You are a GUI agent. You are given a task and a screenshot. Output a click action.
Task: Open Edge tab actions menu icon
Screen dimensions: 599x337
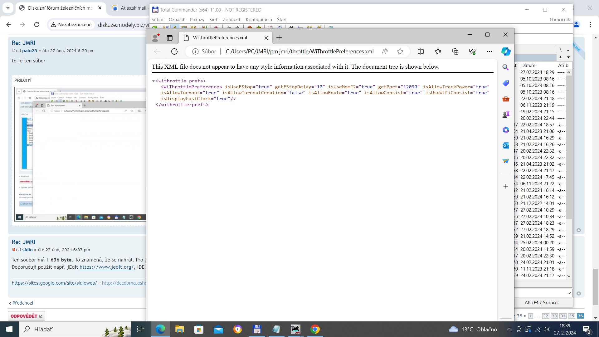pos(170,38)
